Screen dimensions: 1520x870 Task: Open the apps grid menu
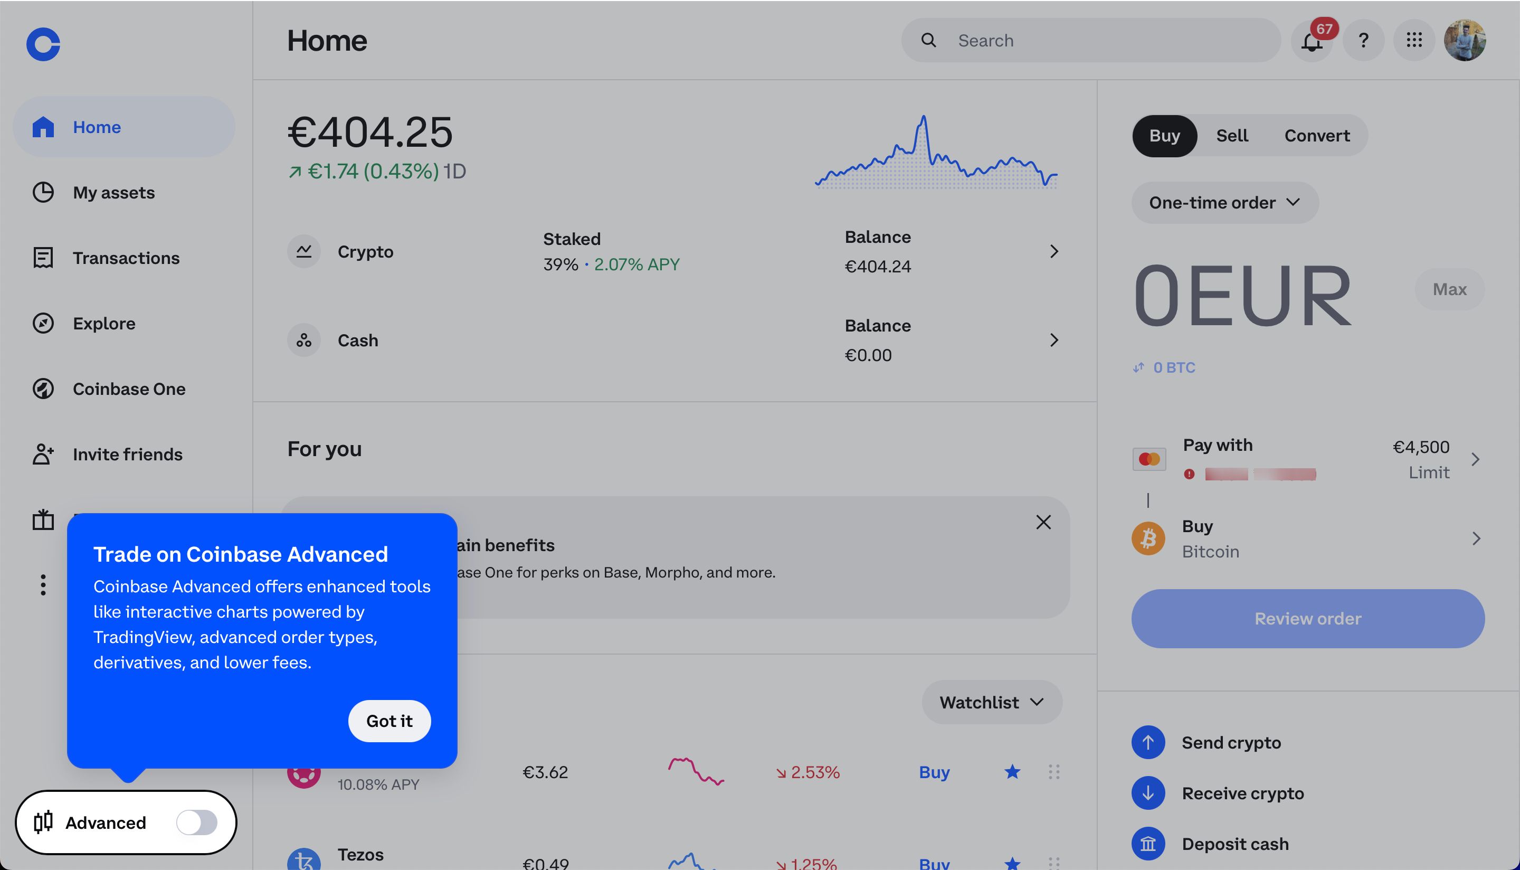[x=1414, y=40]
